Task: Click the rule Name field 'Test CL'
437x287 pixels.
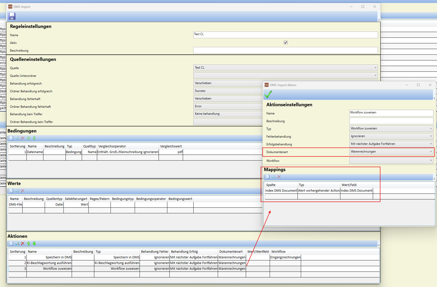Action: pyautogui.click(x=285, y=35)
